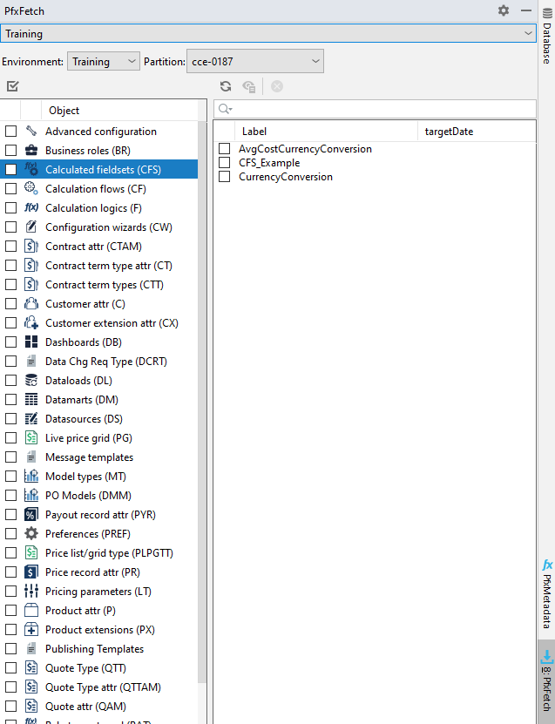Click the Datamarts (DM) grid icon
The image size is (555, 724).
click(31, 400)
